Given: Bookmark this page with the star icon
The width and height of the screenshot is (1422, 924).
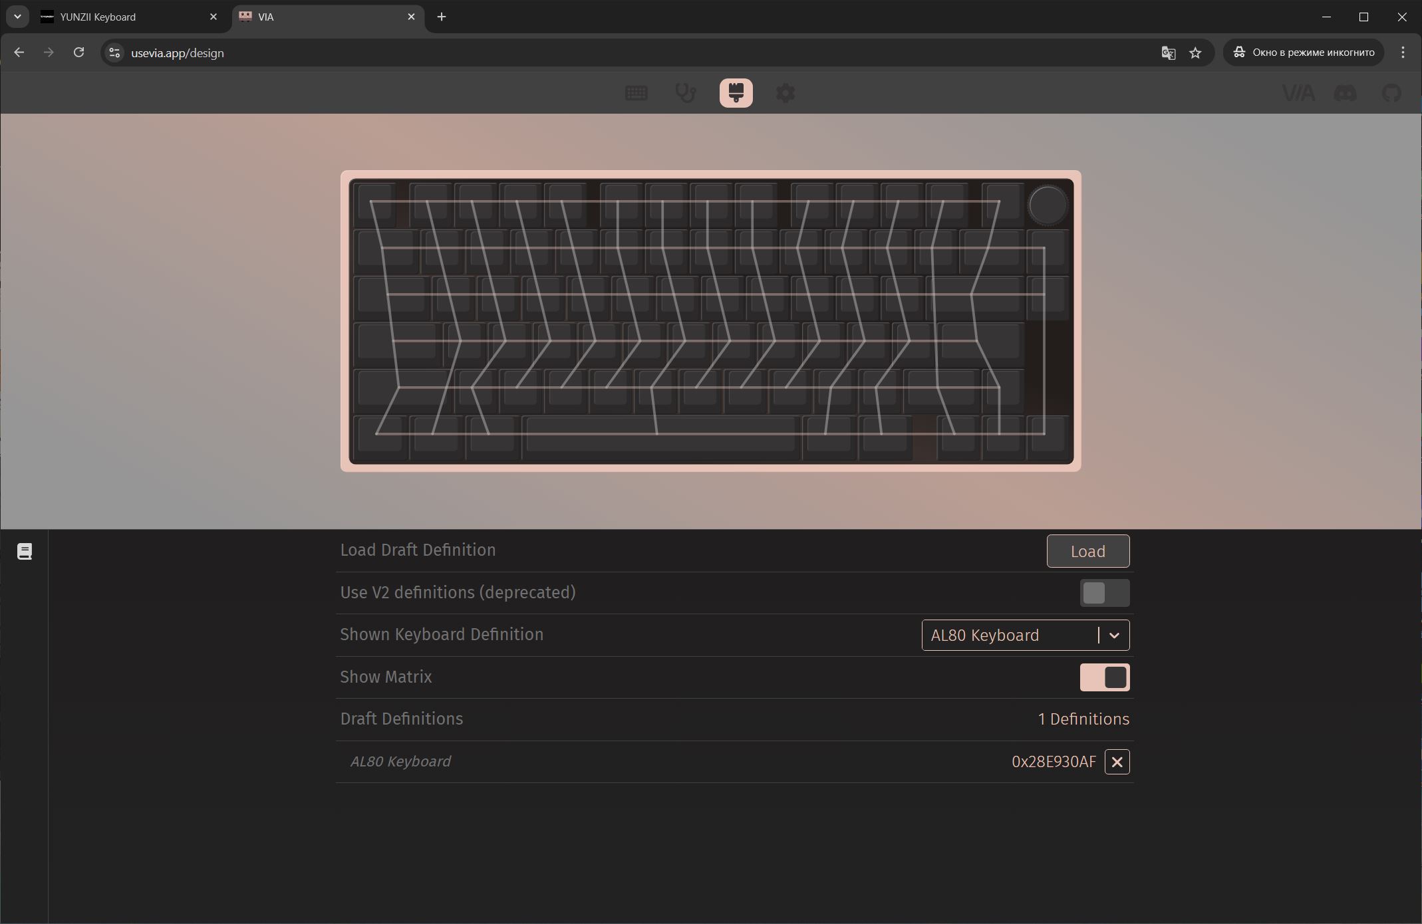Looking at the screenshot, I should 1195,53.
